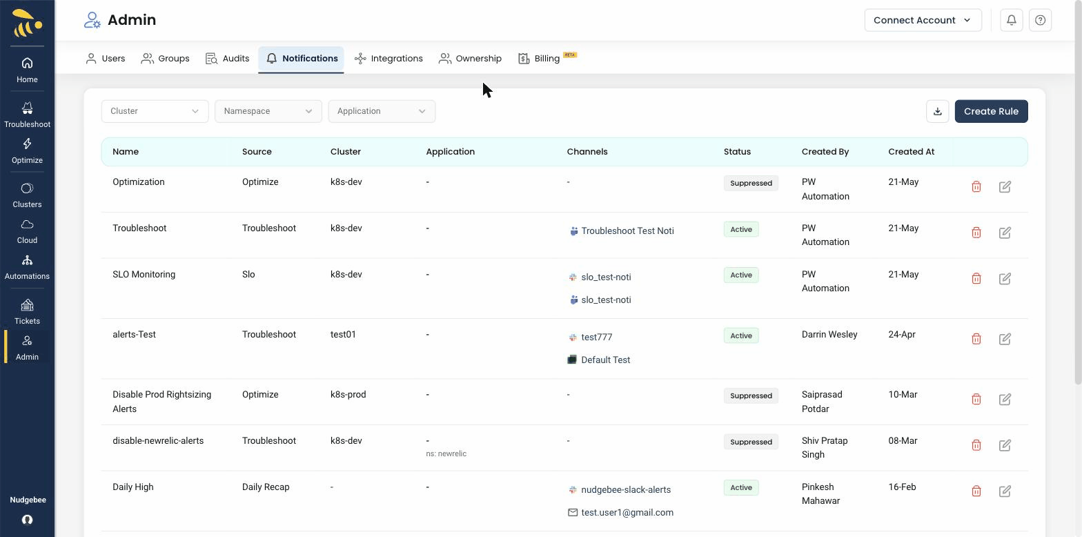Click the Troubleshoot Test Noti channel
Viewport: 1082px width, 537px height.
621,231
